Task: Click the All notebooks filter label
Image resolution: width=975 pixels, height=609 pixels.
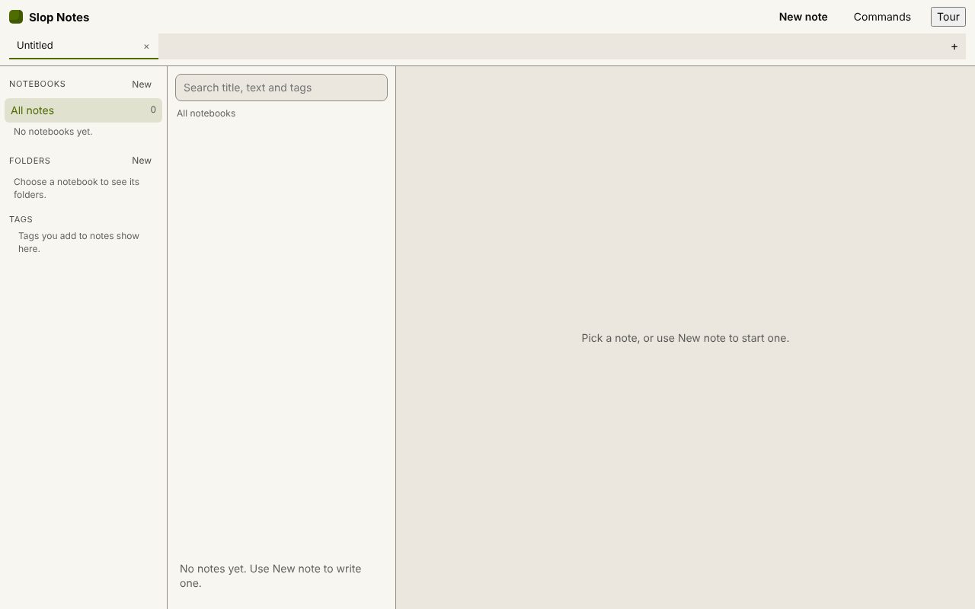Action: 206,113
